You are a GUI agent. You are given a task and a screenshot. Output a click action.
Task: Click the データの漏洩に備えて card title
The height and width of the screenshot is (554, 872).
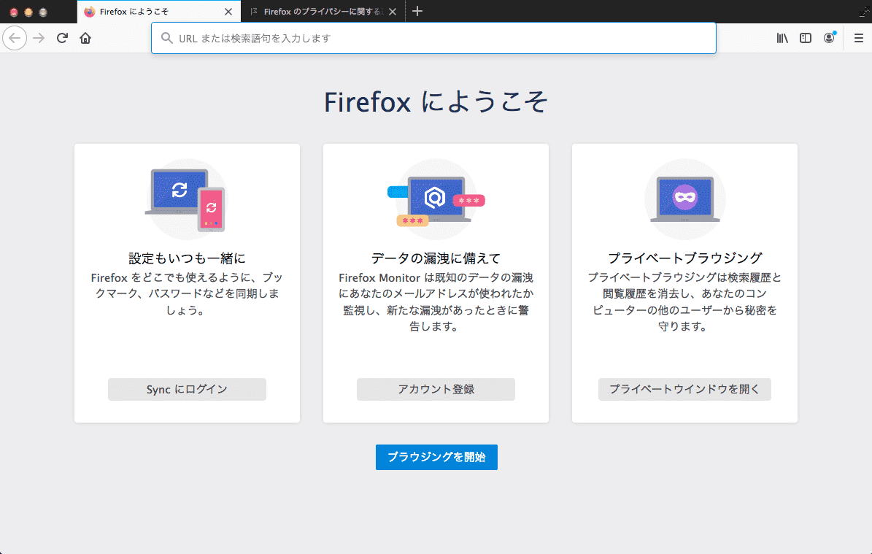point(436,258)
